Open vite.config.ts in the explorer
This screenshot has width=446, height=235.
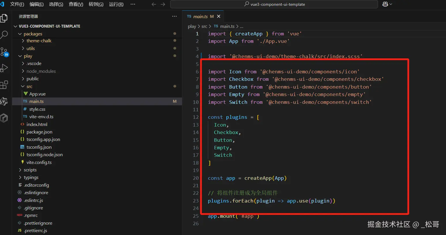point(39,163)
